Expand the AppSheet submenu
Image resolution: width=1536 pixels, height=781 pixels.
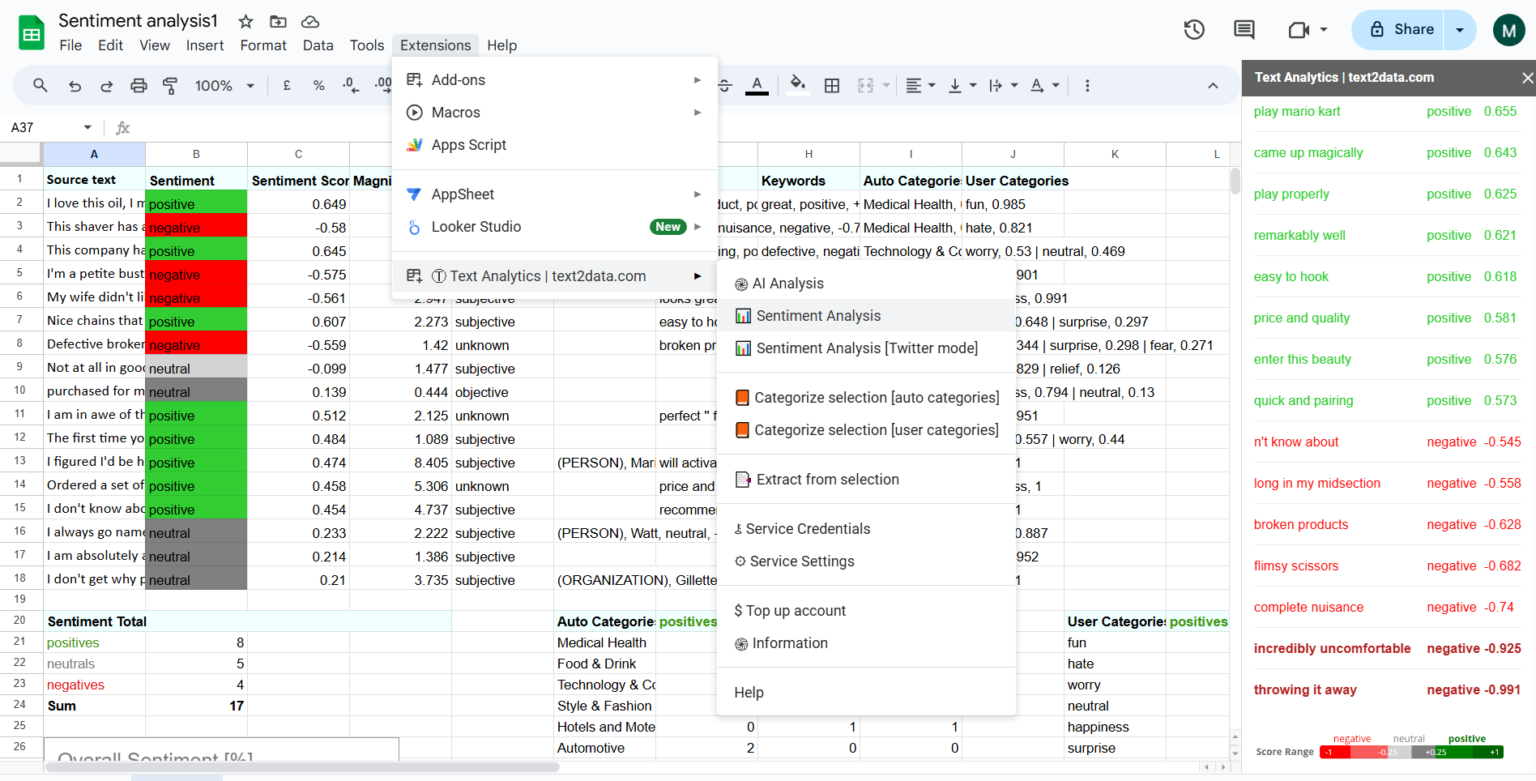click(698, 194)
